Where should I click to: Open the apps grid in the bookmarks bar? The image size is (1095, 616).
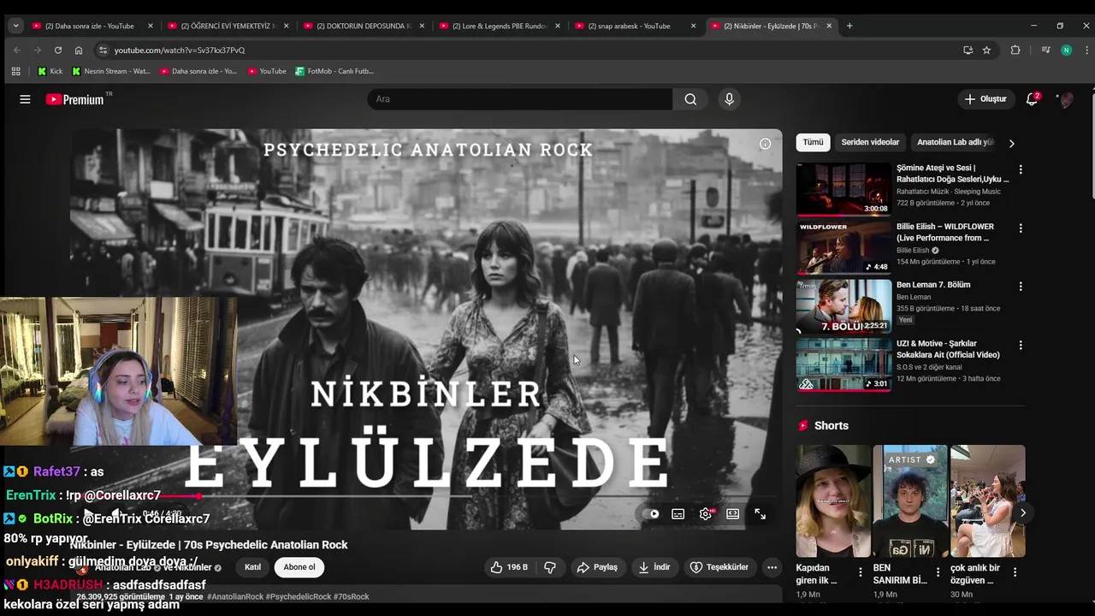pyautogui.click(x=15, y=71)
